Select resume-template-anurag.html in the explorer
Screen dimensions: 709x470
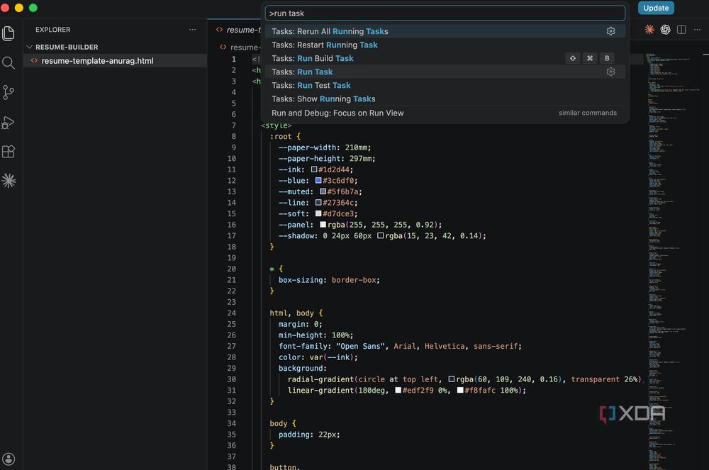(x=115, y=60)
